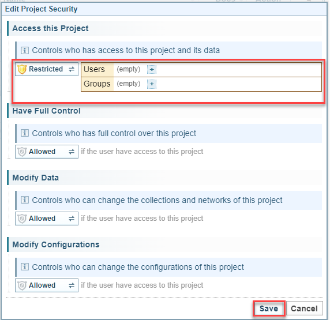Screen dimensions: 330x320
Task: Click the info icon in the Have Full Control description
Action: click(25, 133)
